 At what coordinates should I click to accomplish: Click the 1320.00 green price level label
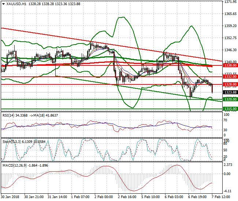(x=230, y=99)
